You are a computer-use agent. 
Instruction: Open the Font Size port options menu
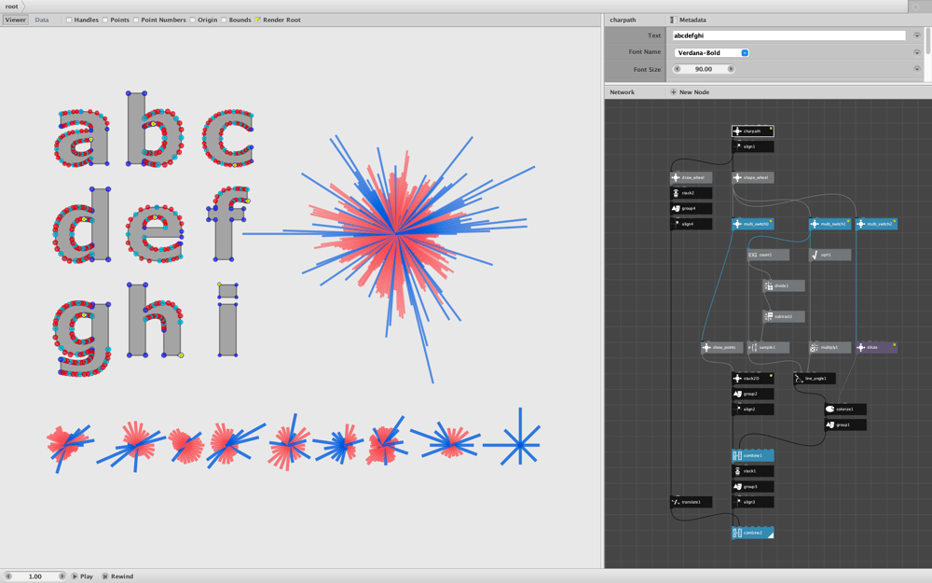pos(917,69)
